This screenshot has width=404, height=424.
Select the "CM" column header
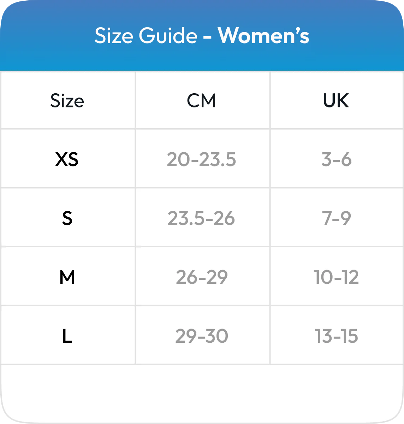(201, 101)
